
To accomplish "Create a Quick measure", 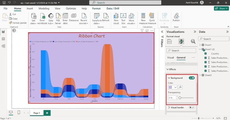I will pos(151,16).
